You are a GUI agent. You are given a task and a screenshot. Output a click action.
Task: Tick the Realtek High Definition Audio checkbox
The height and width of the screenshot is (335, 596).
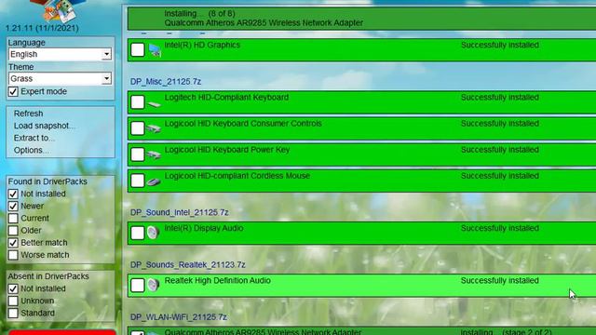pos(138,286)
